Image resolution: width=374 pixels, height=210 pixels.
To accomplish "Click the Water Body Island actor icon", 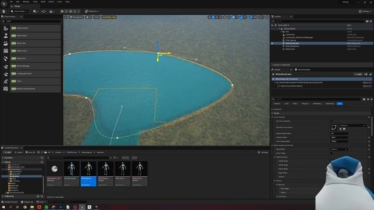I will [6, 36].
